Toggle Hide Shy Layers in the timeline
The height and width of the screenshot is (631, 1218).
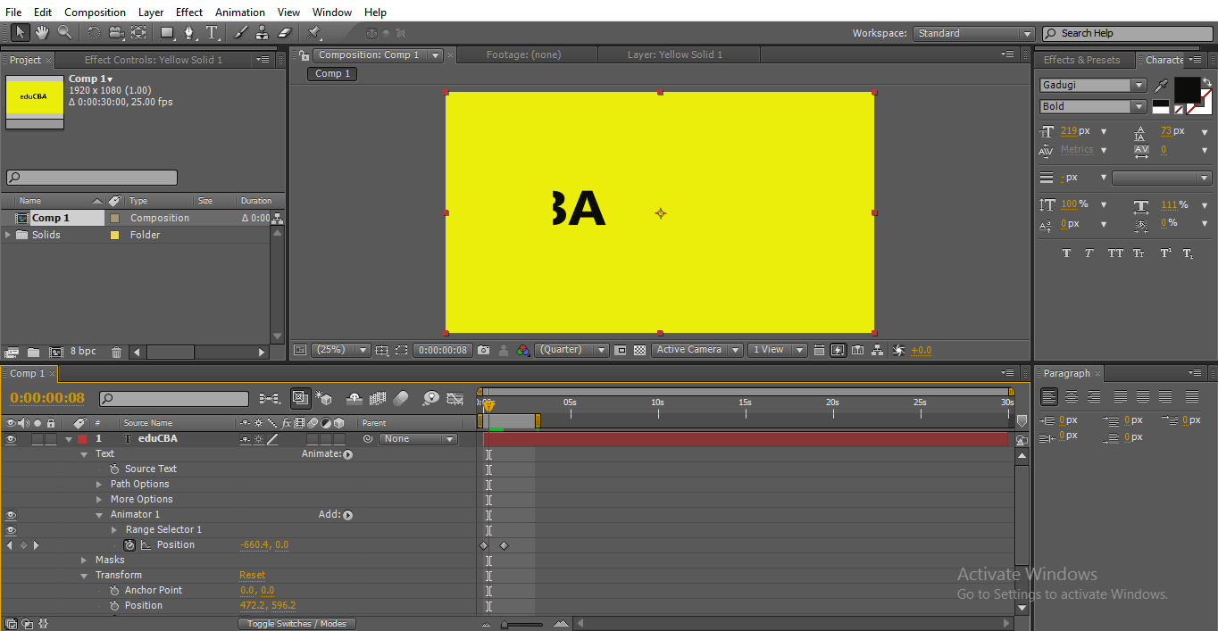354,398
